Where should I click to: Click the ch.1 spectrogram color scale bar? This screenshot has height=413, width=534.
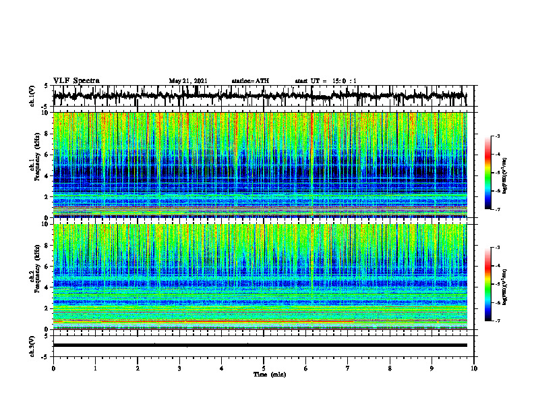coord(488,173)
